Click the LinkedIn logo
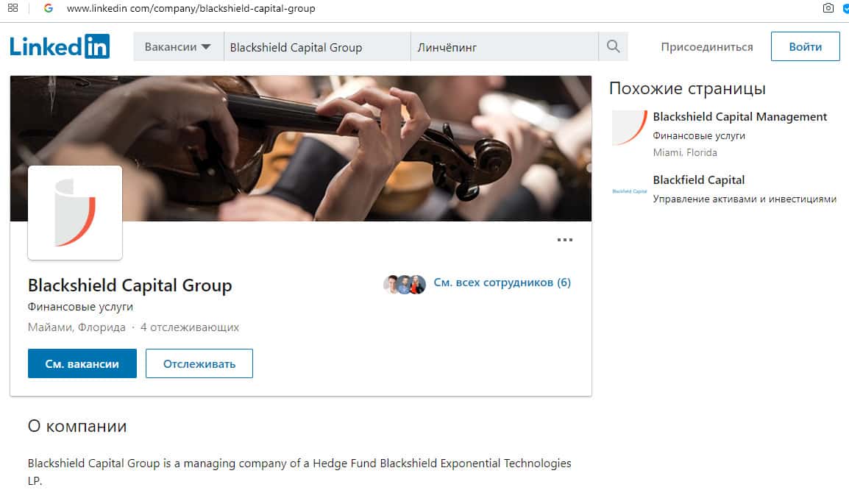 tap(60, 46)
